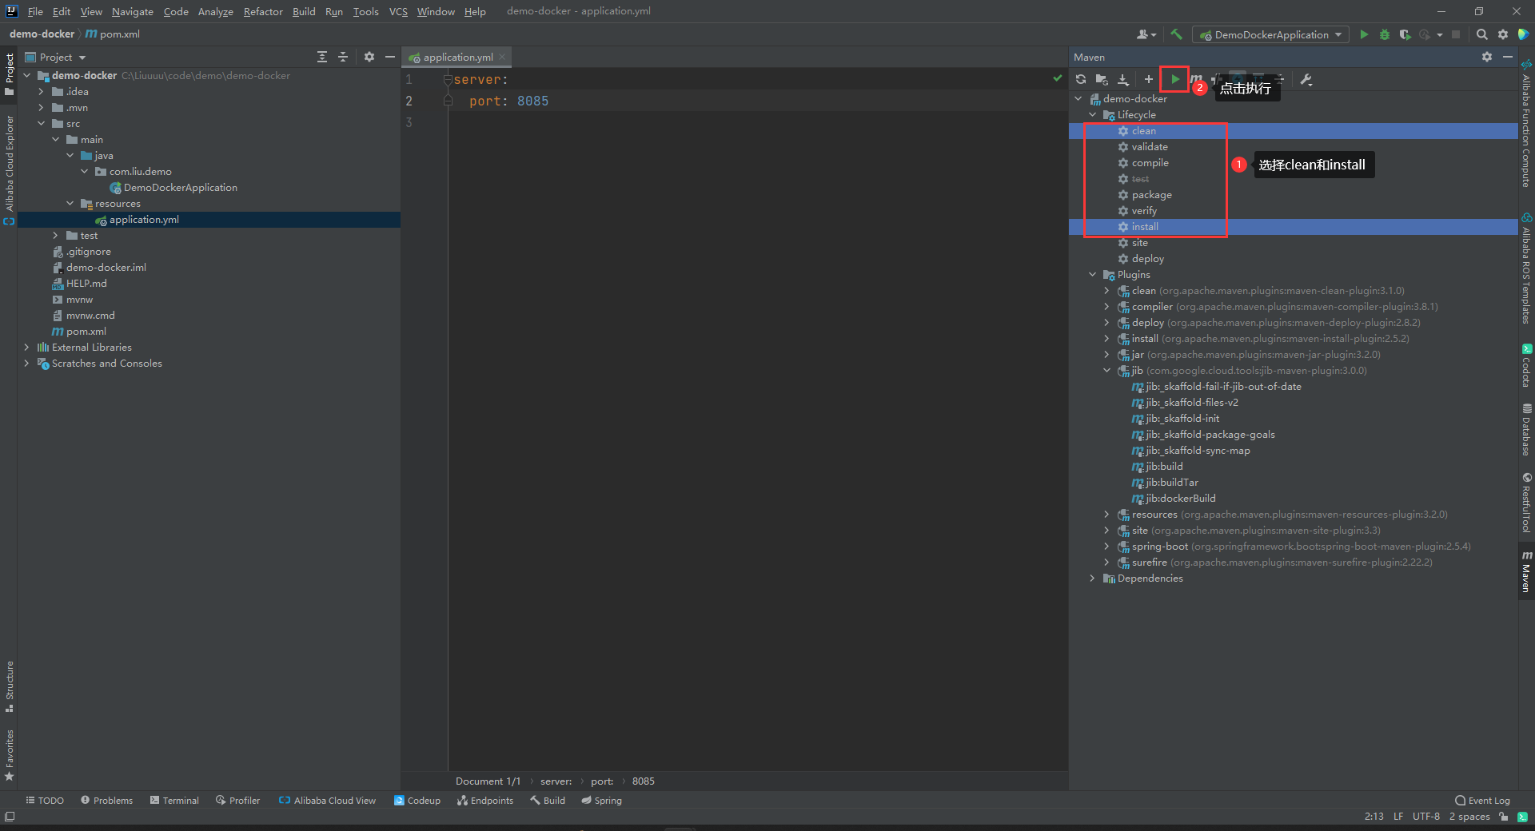Open the Endpoints tool window

(485, 800)
